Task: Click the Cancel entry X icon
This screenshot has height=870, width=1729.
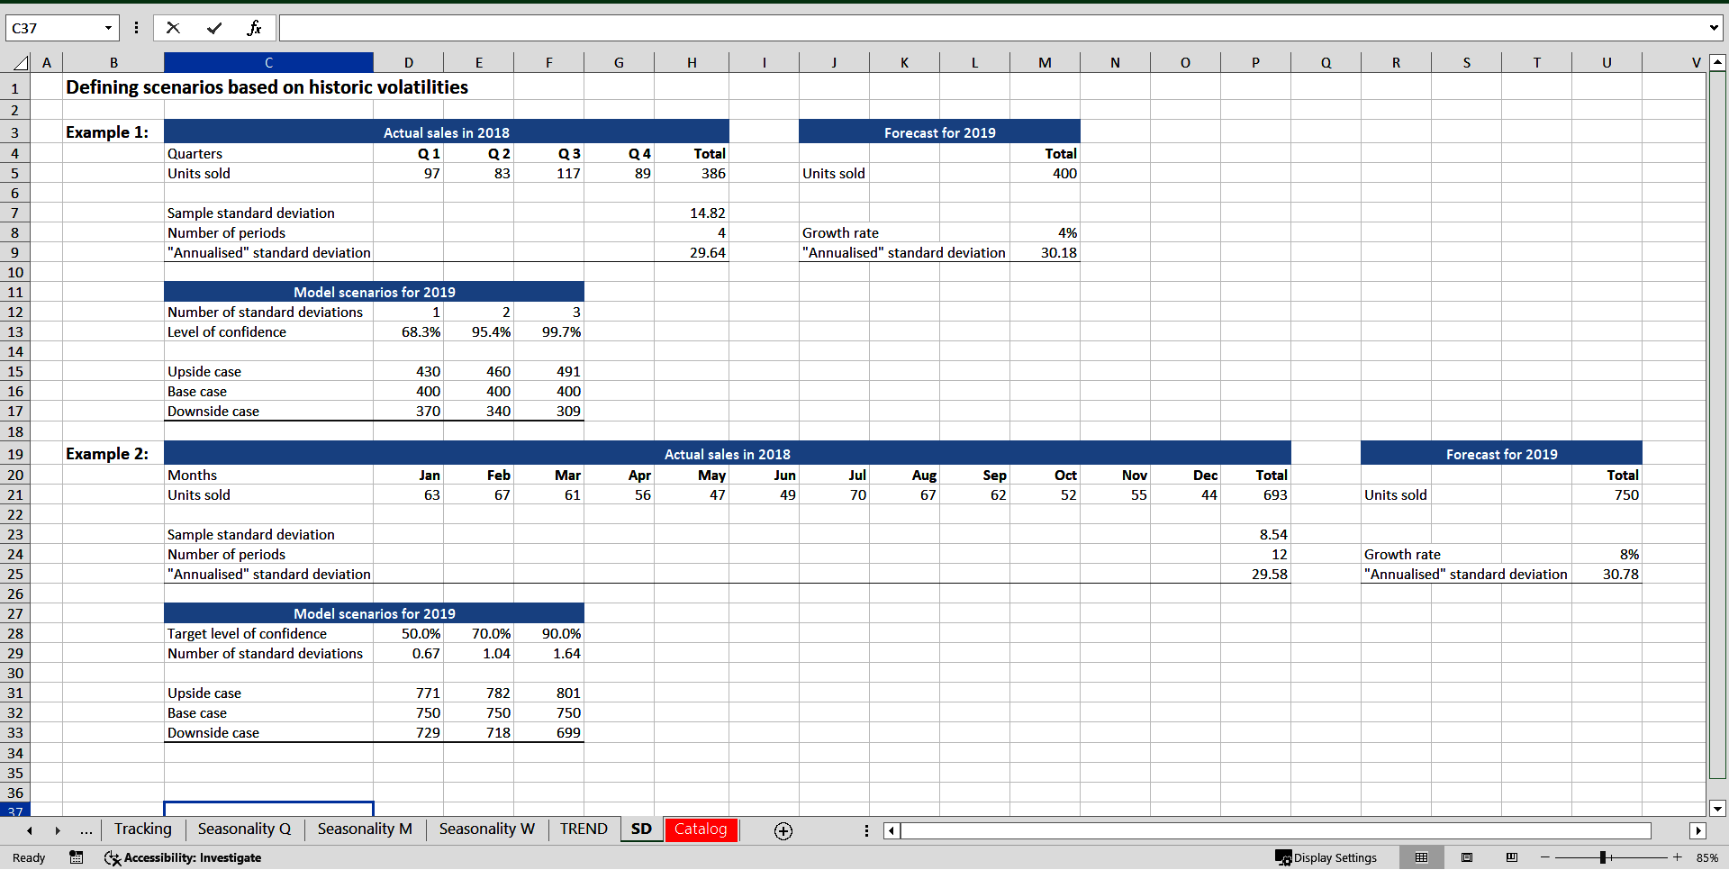Action: 173,28
